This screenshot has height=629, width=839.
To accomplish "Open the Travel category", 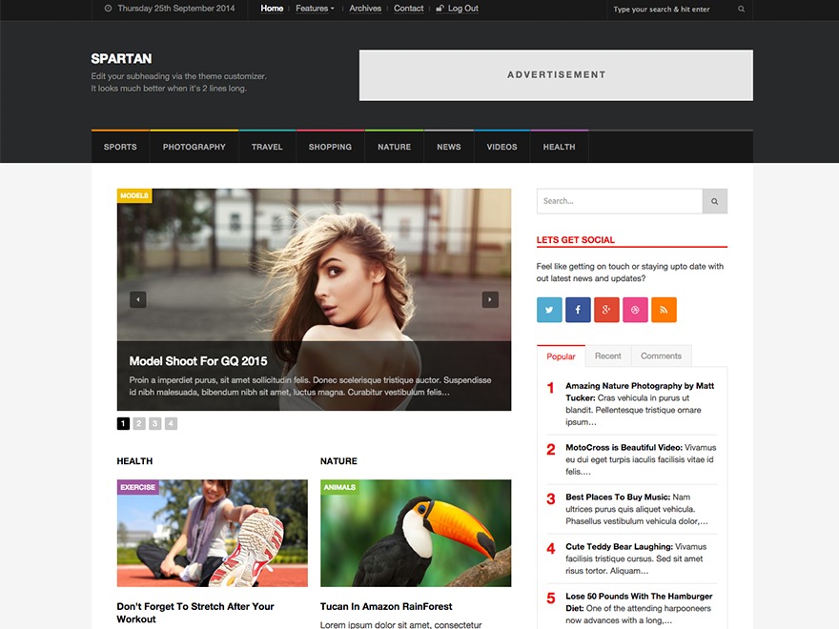I will 267,147.
